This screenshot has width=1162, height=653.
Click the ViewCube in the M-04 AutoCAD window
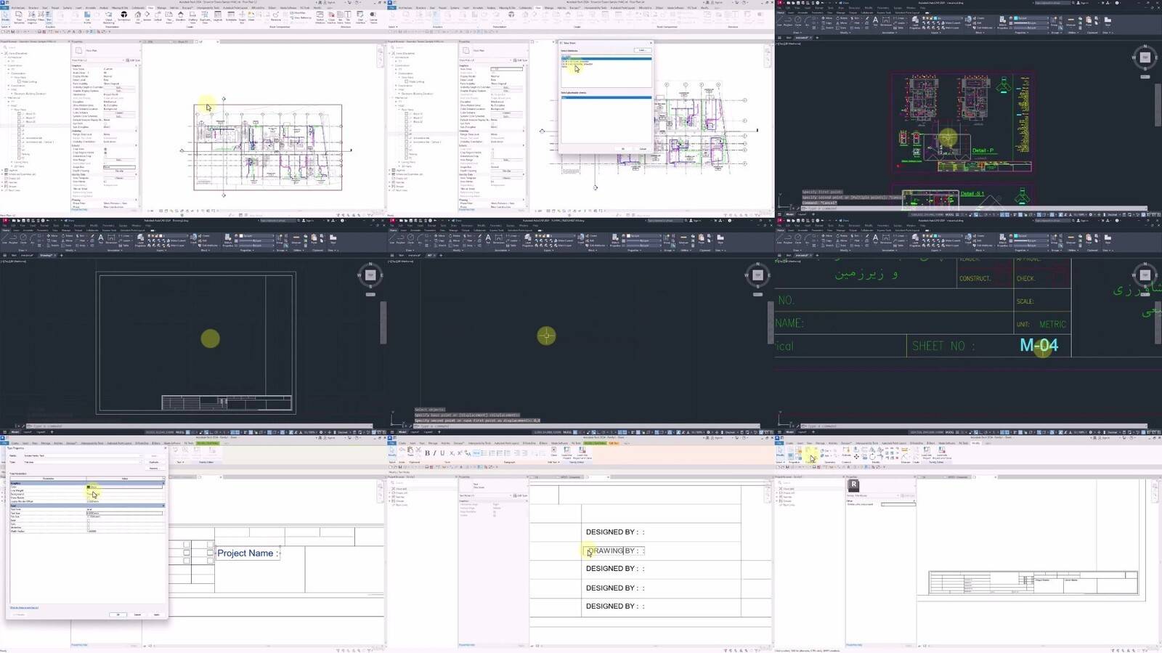1145,275
